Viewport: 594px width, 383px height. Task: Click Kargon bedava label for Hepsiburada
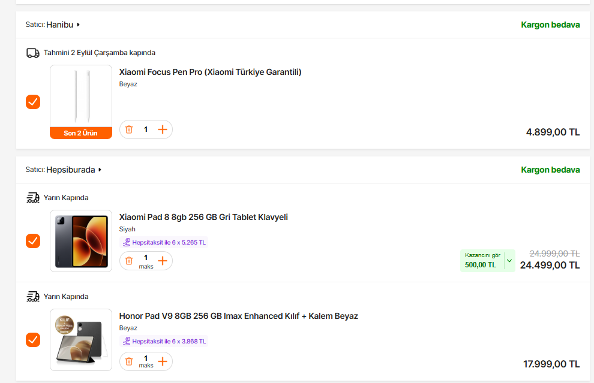click(x=550, y=170)
